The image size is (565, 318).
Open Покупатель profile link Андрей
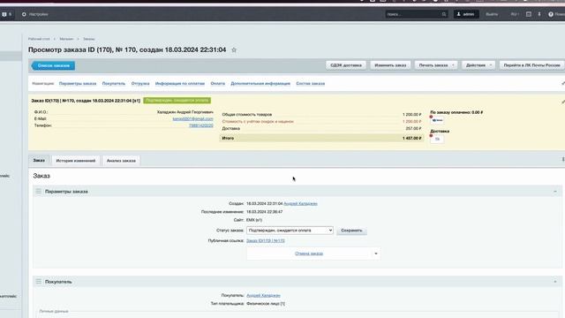(263, 296)
